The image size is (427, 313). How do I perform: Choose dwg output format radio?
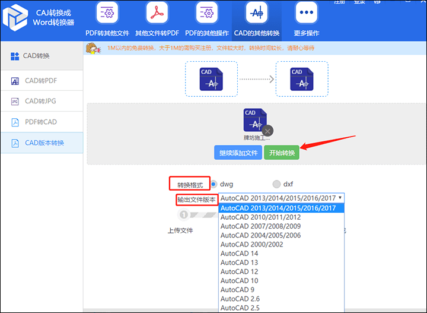213,184
